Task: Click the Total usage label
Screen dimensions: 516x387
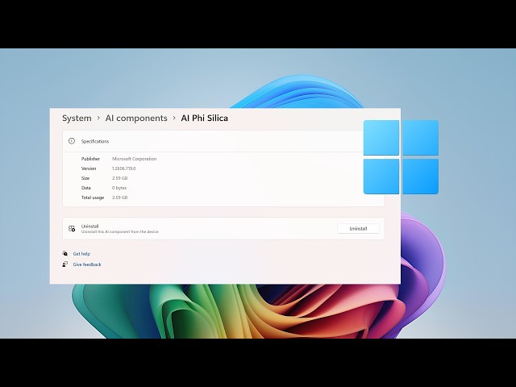Action: 93,198
